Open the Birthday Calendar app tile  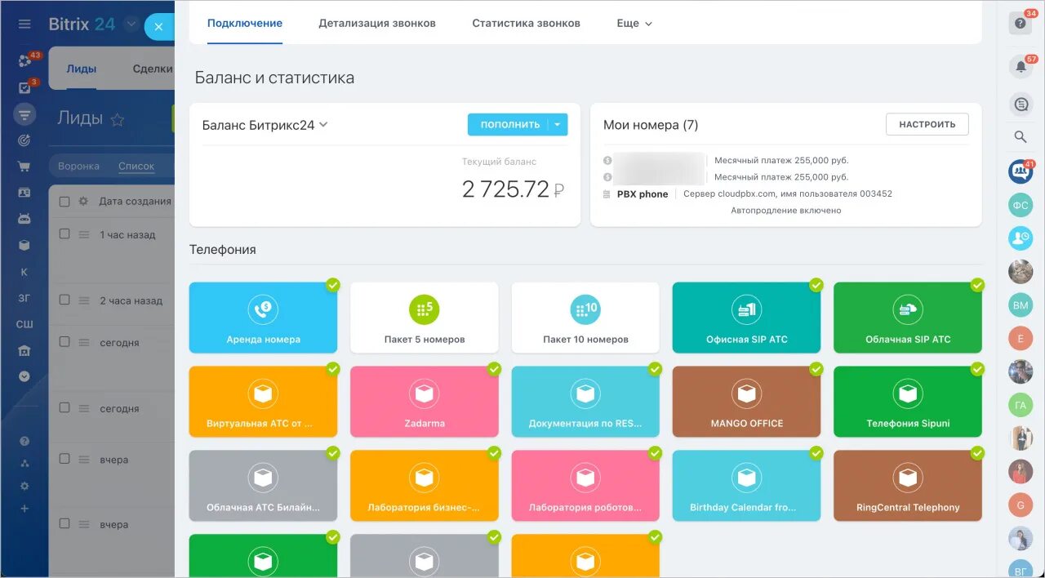coord(746,486)
